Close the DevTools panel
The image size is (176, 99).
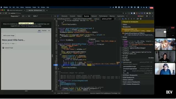153,16
